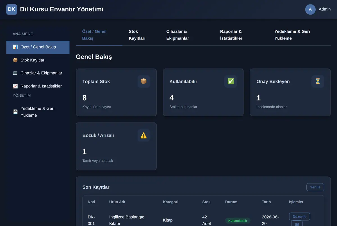
Task: Click the Dil Kursu Envantır Yönetimi title
Action: [x=62, y=9]
